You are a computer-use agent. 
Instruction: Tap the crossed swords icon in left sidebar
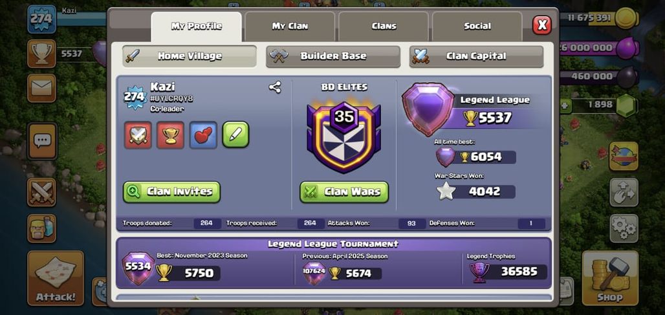point(41,192)
